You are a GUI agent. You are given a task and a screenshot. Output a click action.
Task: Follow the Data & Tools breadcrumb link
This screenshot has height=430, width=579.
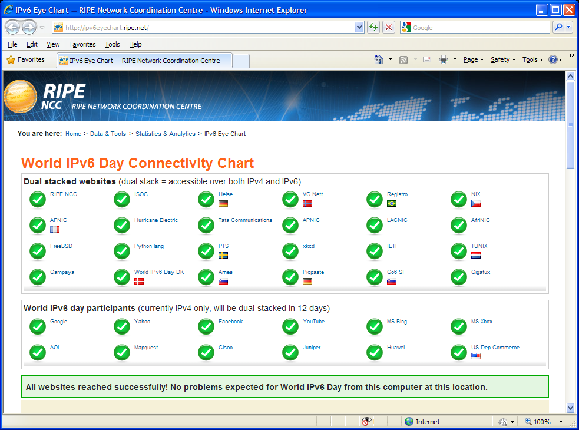coord(108,134)
